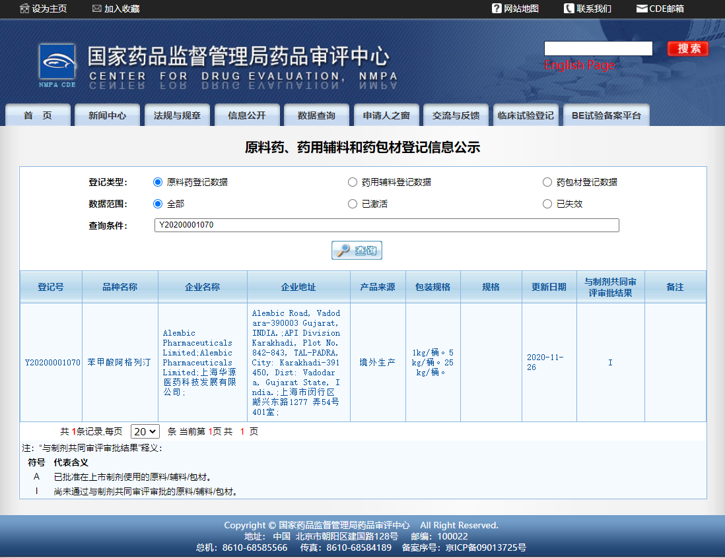Select the 药用辅料登记数据 radio button
The image size is (725, 558).
pyautogui.click(x=353, y=181)
